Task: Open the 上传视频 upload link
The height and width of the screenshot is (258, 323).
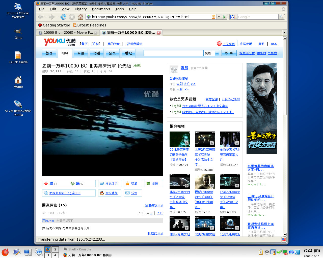Action: click(x=229, y=44)
